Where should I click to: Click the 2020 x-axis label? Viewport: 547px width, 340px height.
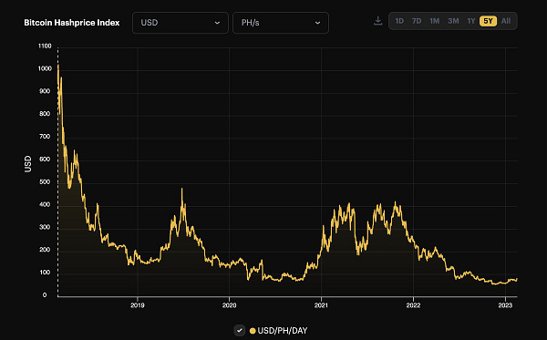(229, 305)
